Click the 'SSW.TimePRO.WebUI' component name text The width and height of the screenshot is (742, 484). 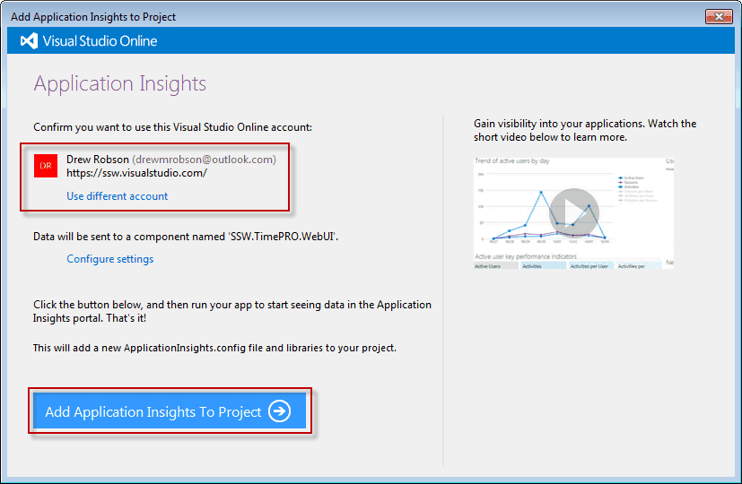click(283, 237)
